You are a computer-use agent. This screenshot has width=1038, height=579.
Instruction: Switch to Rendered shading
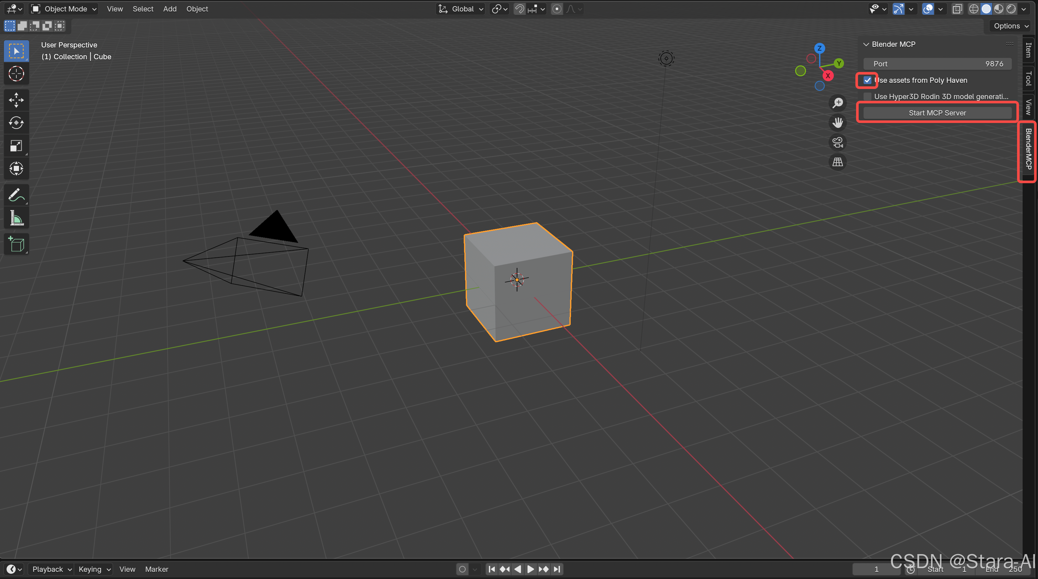click(x=1011, y=9)
